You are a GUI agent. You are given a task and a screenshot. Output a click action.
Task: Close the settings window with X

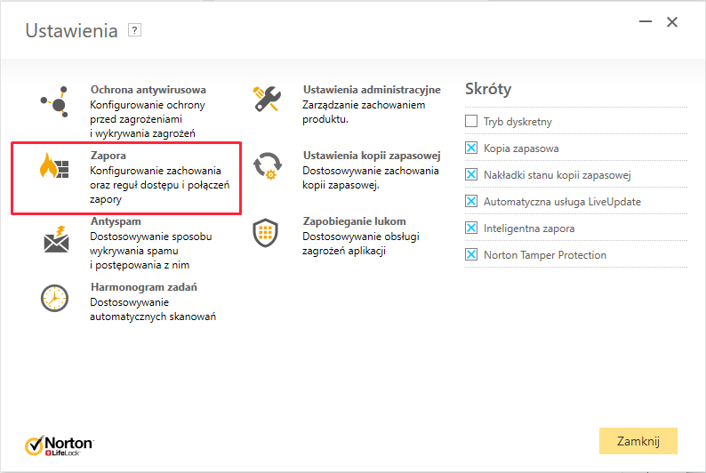click(x=672, y=21)
